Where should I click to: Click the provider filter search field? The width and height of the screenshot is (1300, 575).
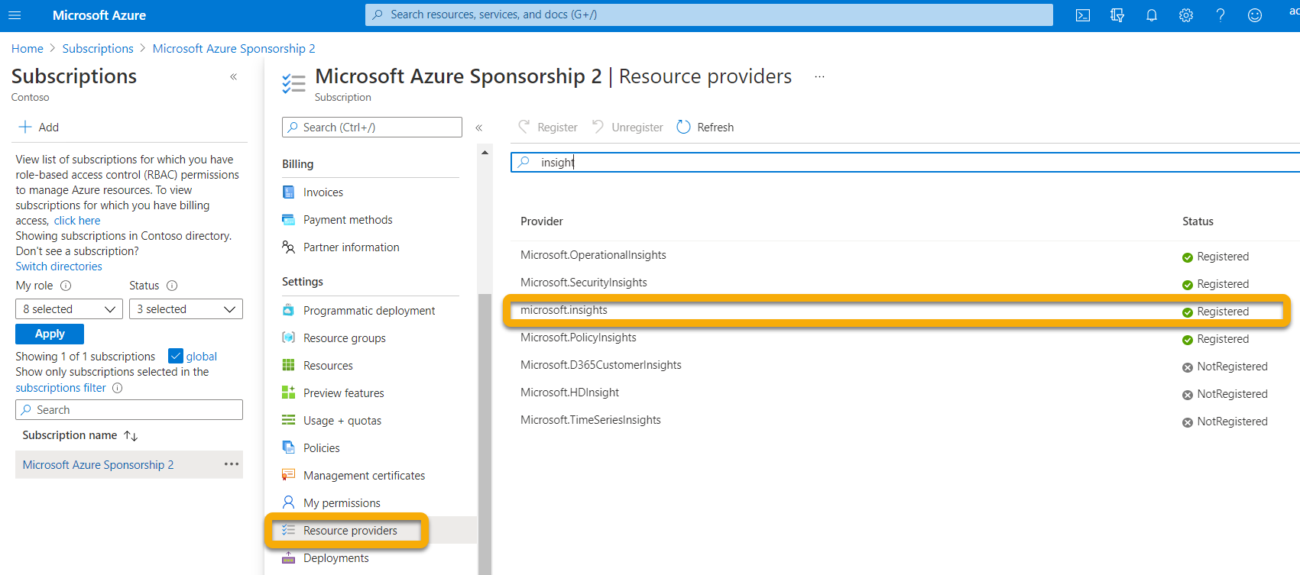(x=902, y=163)
